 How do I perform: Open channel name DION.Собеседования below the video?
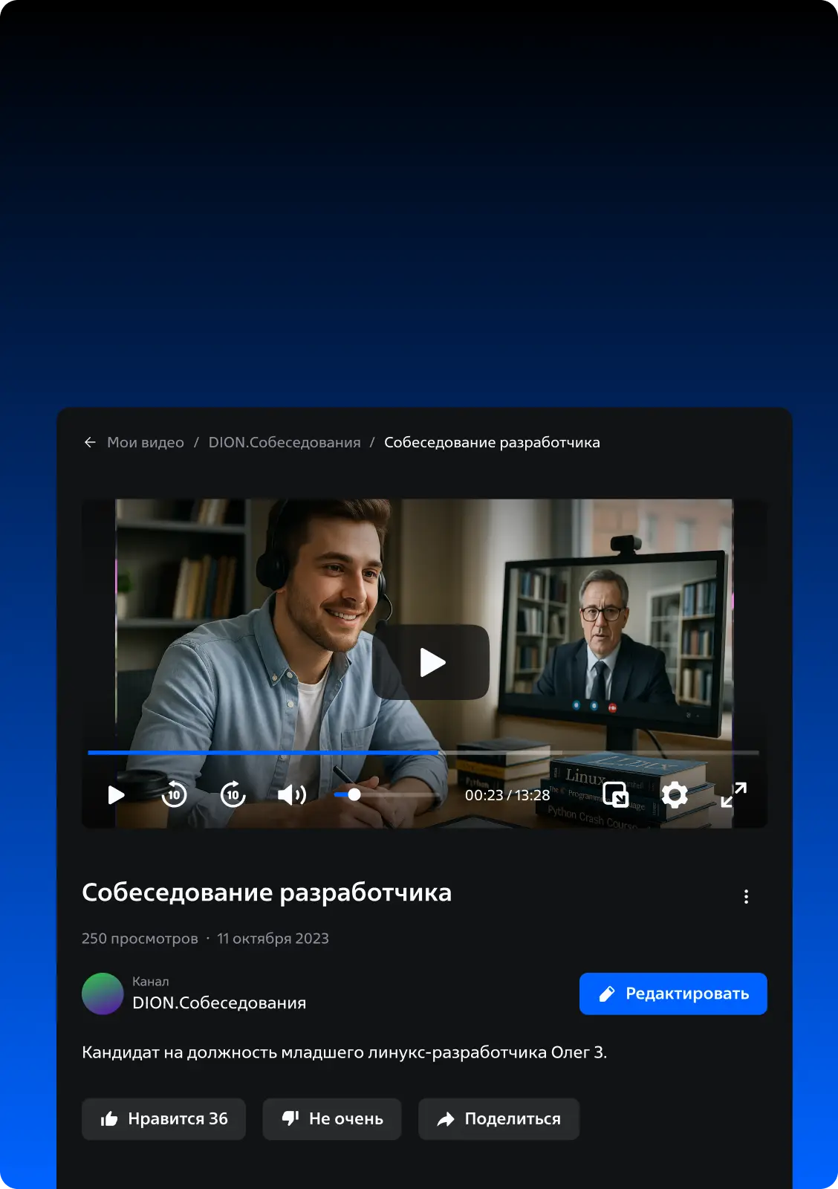pos(219,1003)
